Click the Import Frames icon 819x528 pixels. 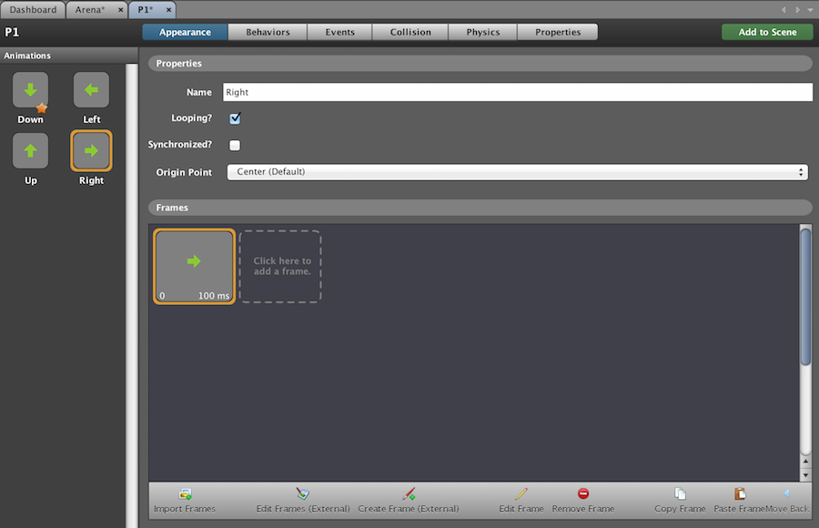[185, 493]
